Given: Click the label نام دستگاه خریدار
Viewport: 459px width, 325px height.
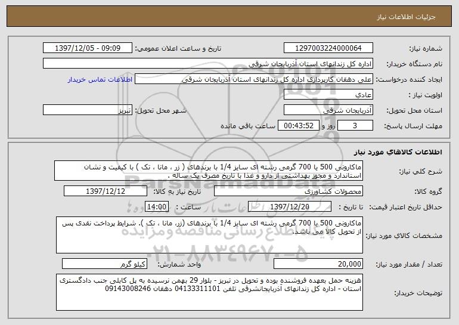Looking at the screenshot, I should 414,64.
